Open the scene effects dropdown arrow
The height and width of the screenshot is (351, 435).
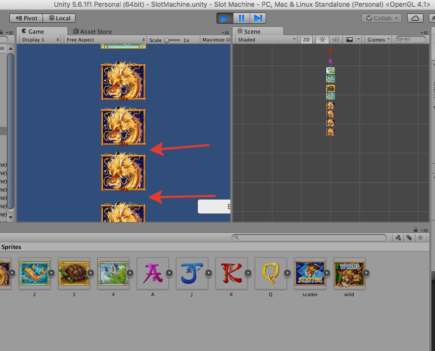click(358, 40)
